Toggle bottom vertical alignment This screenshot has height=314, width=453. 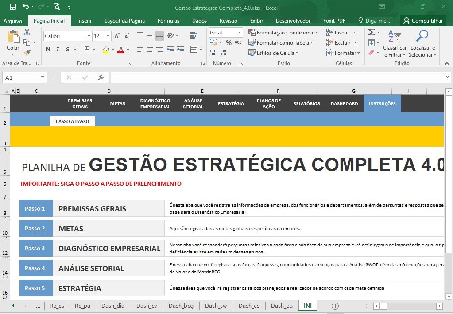159,36
